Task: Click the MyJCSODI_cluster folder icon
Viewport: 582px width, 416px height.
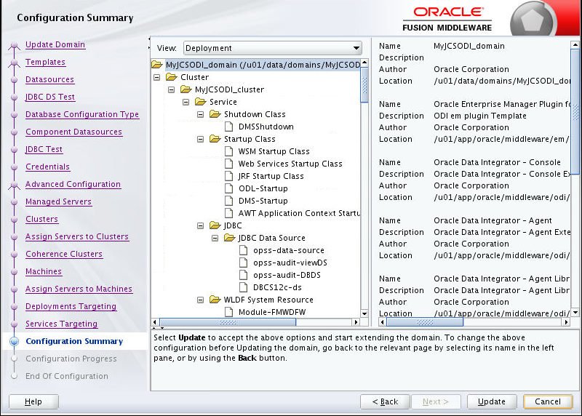Action: click(x=186, y=89)
